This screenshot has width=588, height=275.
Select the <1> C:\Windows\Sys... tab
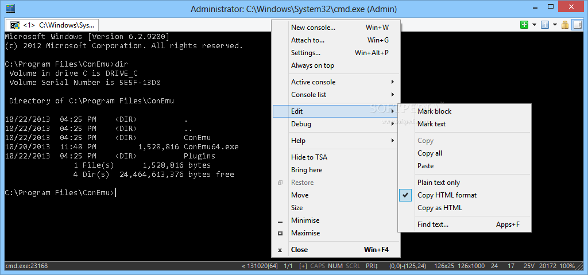coord(52,25)
